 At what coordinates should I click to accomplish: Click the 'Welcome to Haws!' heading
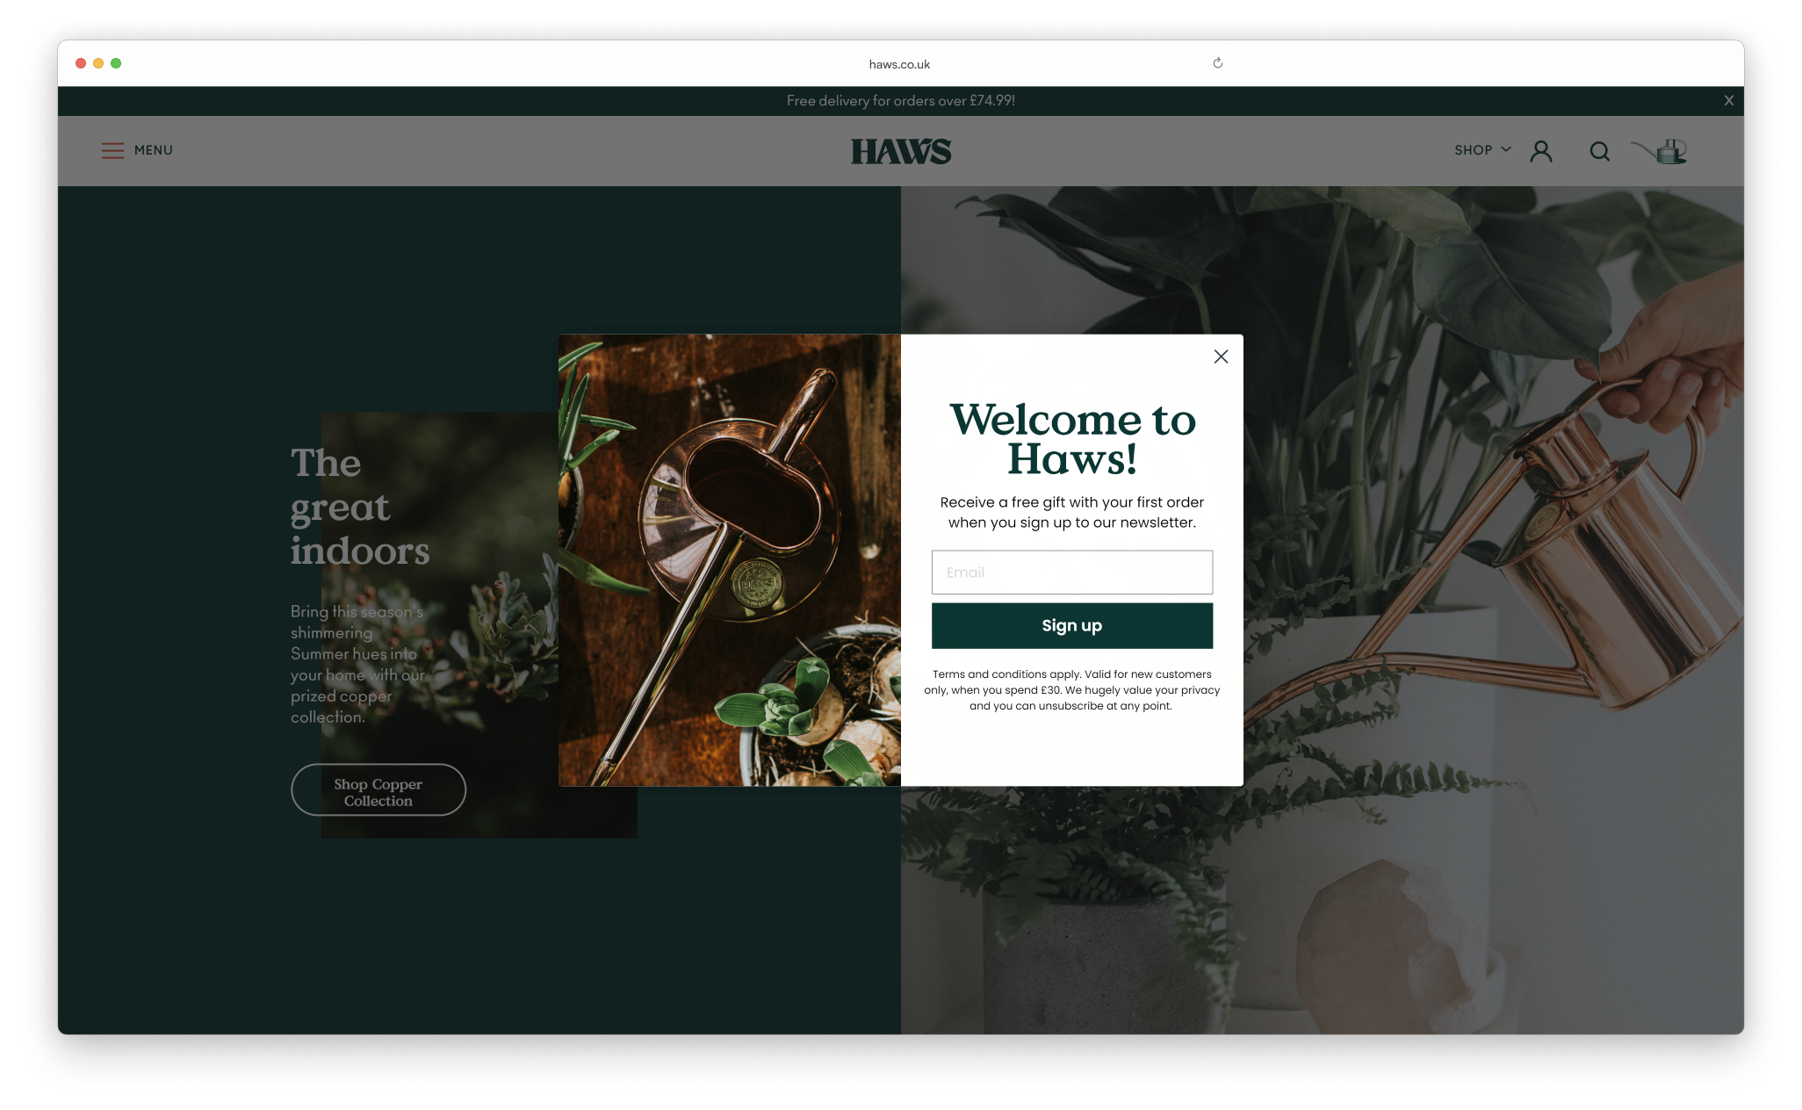[x=1072, y=439]
